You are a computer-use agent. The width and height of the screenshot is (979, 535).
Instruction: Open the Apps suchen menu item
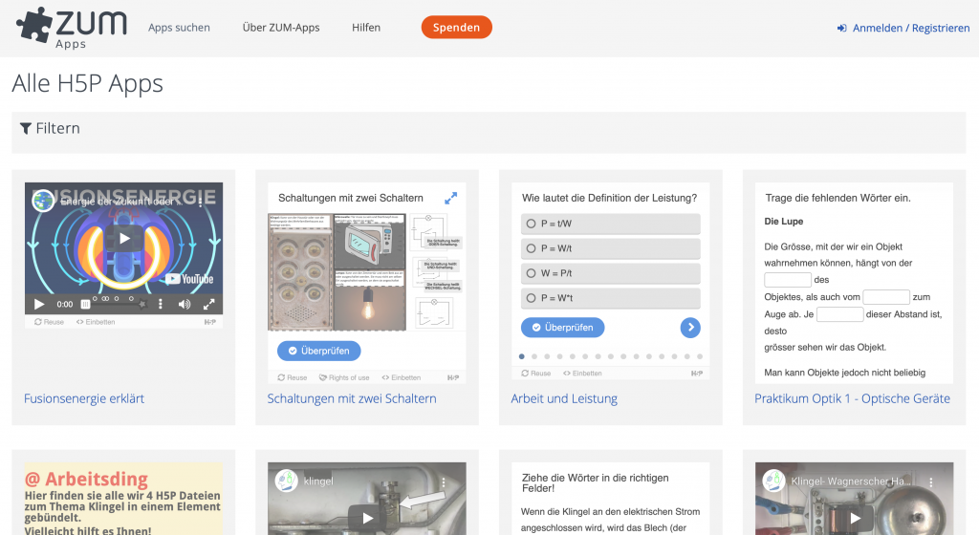(x=179, y=28)
